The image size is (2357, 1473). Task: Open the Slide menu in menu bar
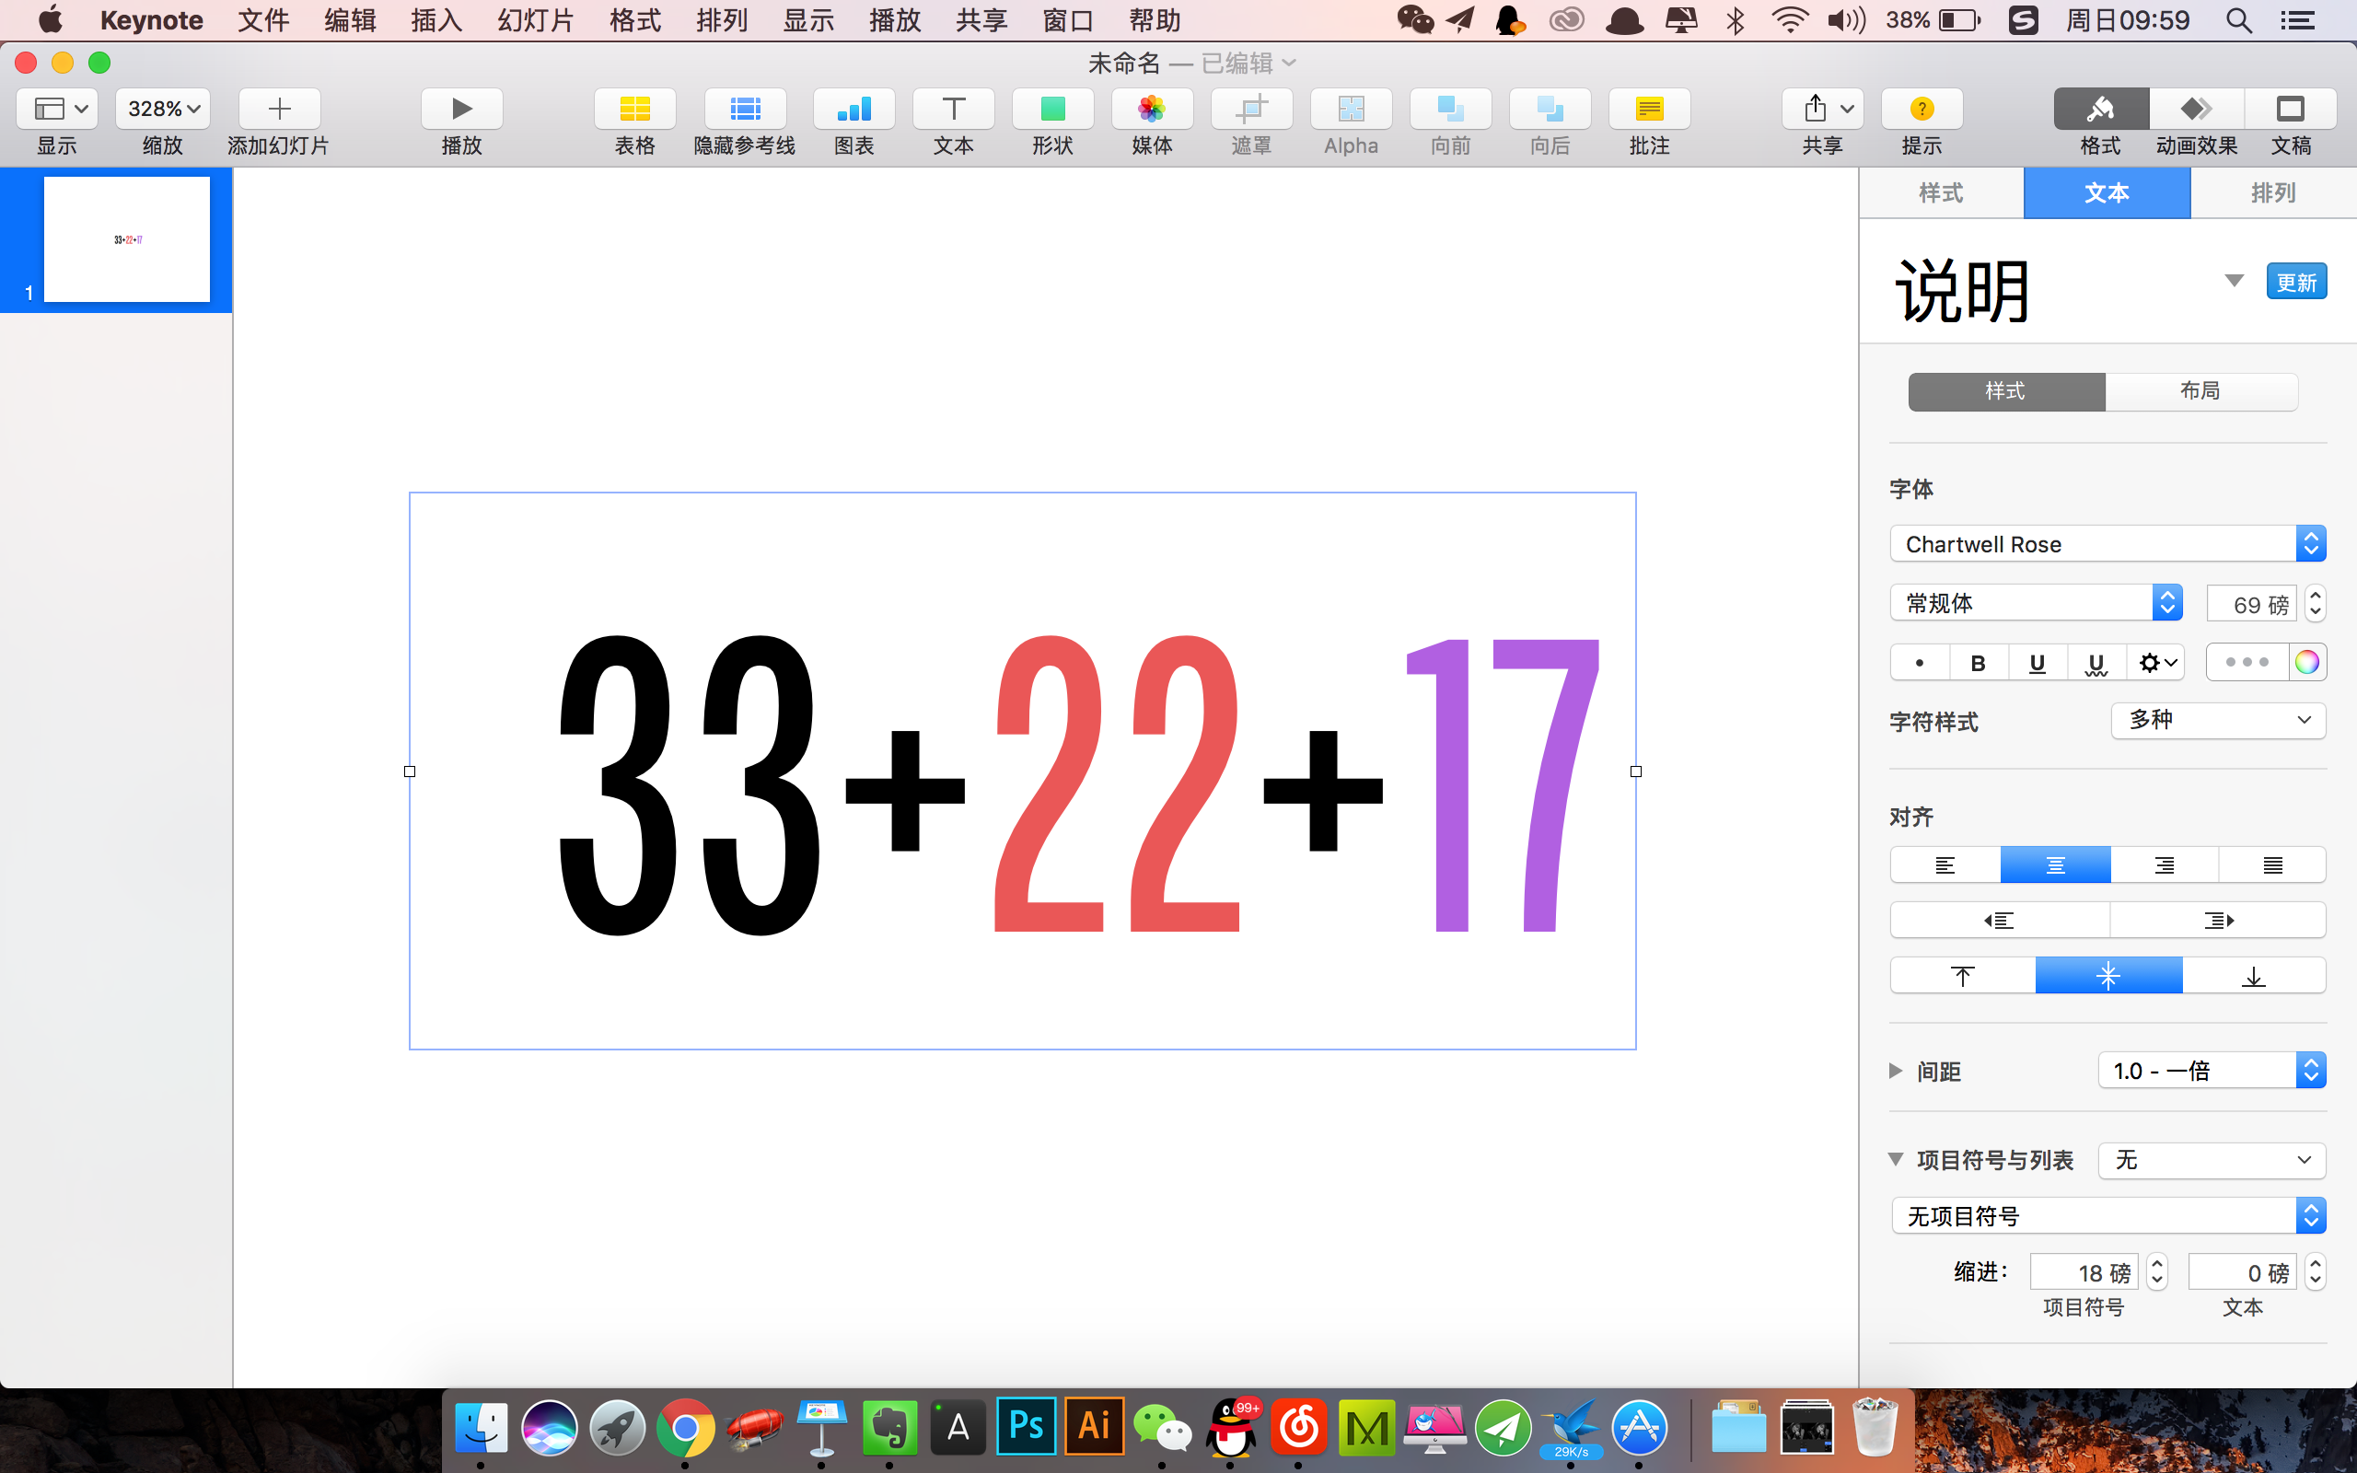click(x=535, y=20)
